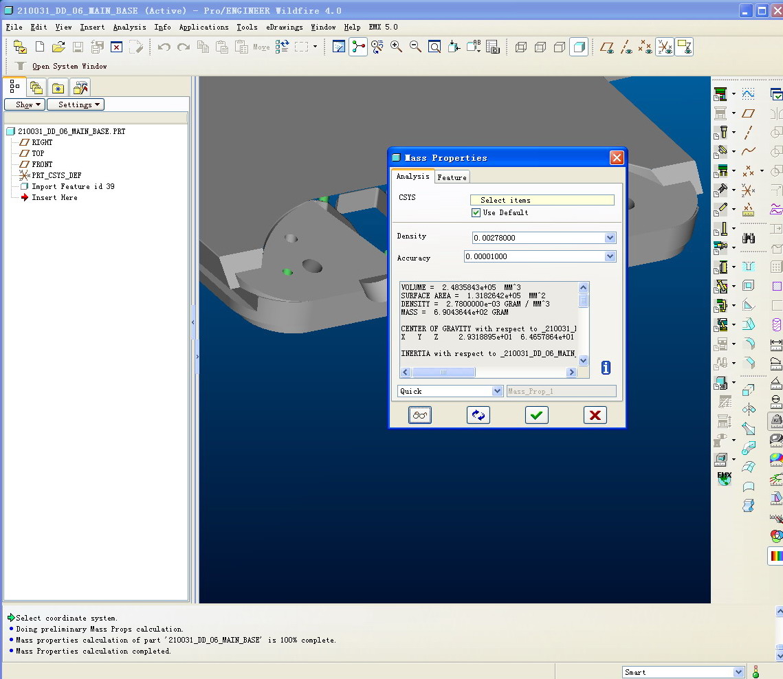Click results horizontal scroll right arrow
The image size is (783, 679).
[572, 372]
